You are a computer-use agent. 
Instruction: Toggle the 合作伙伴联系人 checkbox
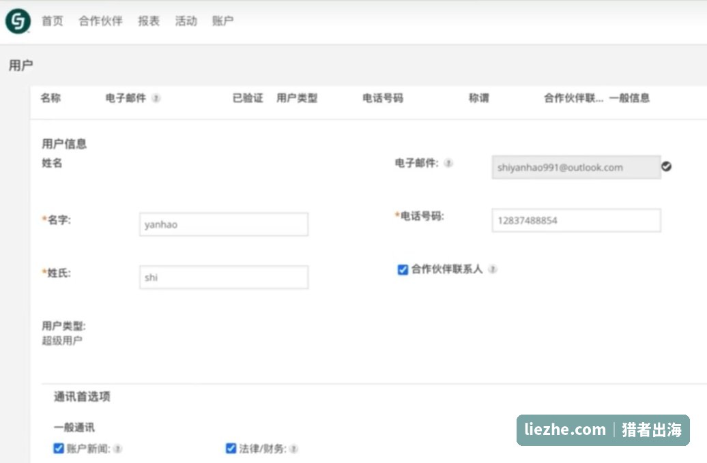[x=403, y=269]
